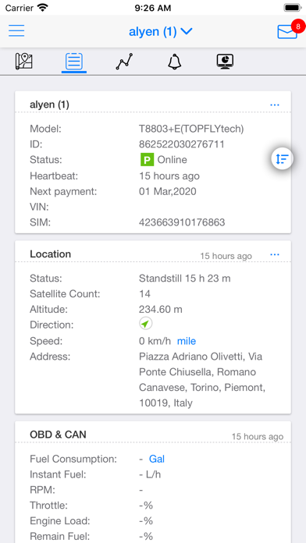Image resolution: width=306 pixels, height=543 pixels.
Task: Tap the OBD & CAN section header
Action: click(x=58, y=435)
